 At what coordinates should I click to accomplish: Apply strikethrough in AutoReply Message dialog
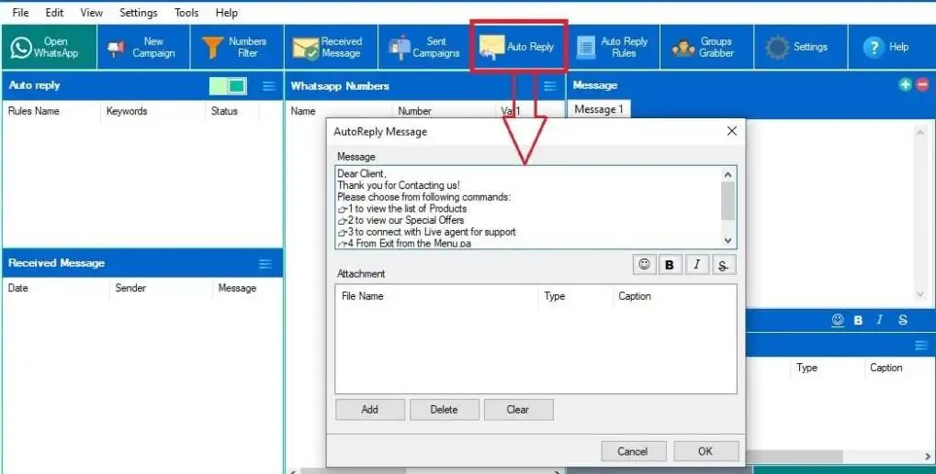724,264
